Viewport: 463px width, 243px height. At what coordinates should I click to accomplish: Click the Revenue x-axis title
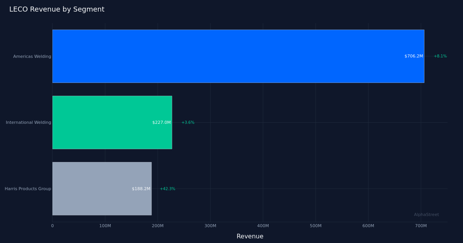tap(250, 236)
